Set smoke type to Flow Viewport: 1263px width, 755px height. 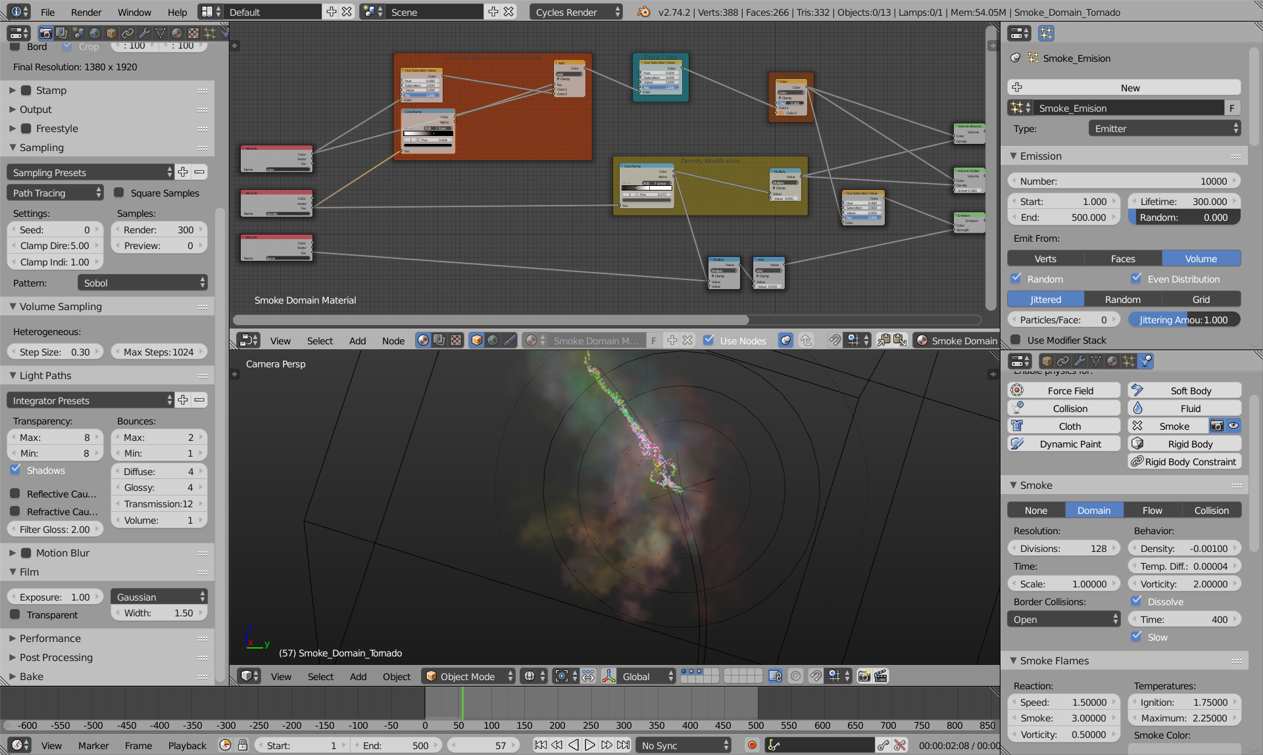coord(1152,510)
